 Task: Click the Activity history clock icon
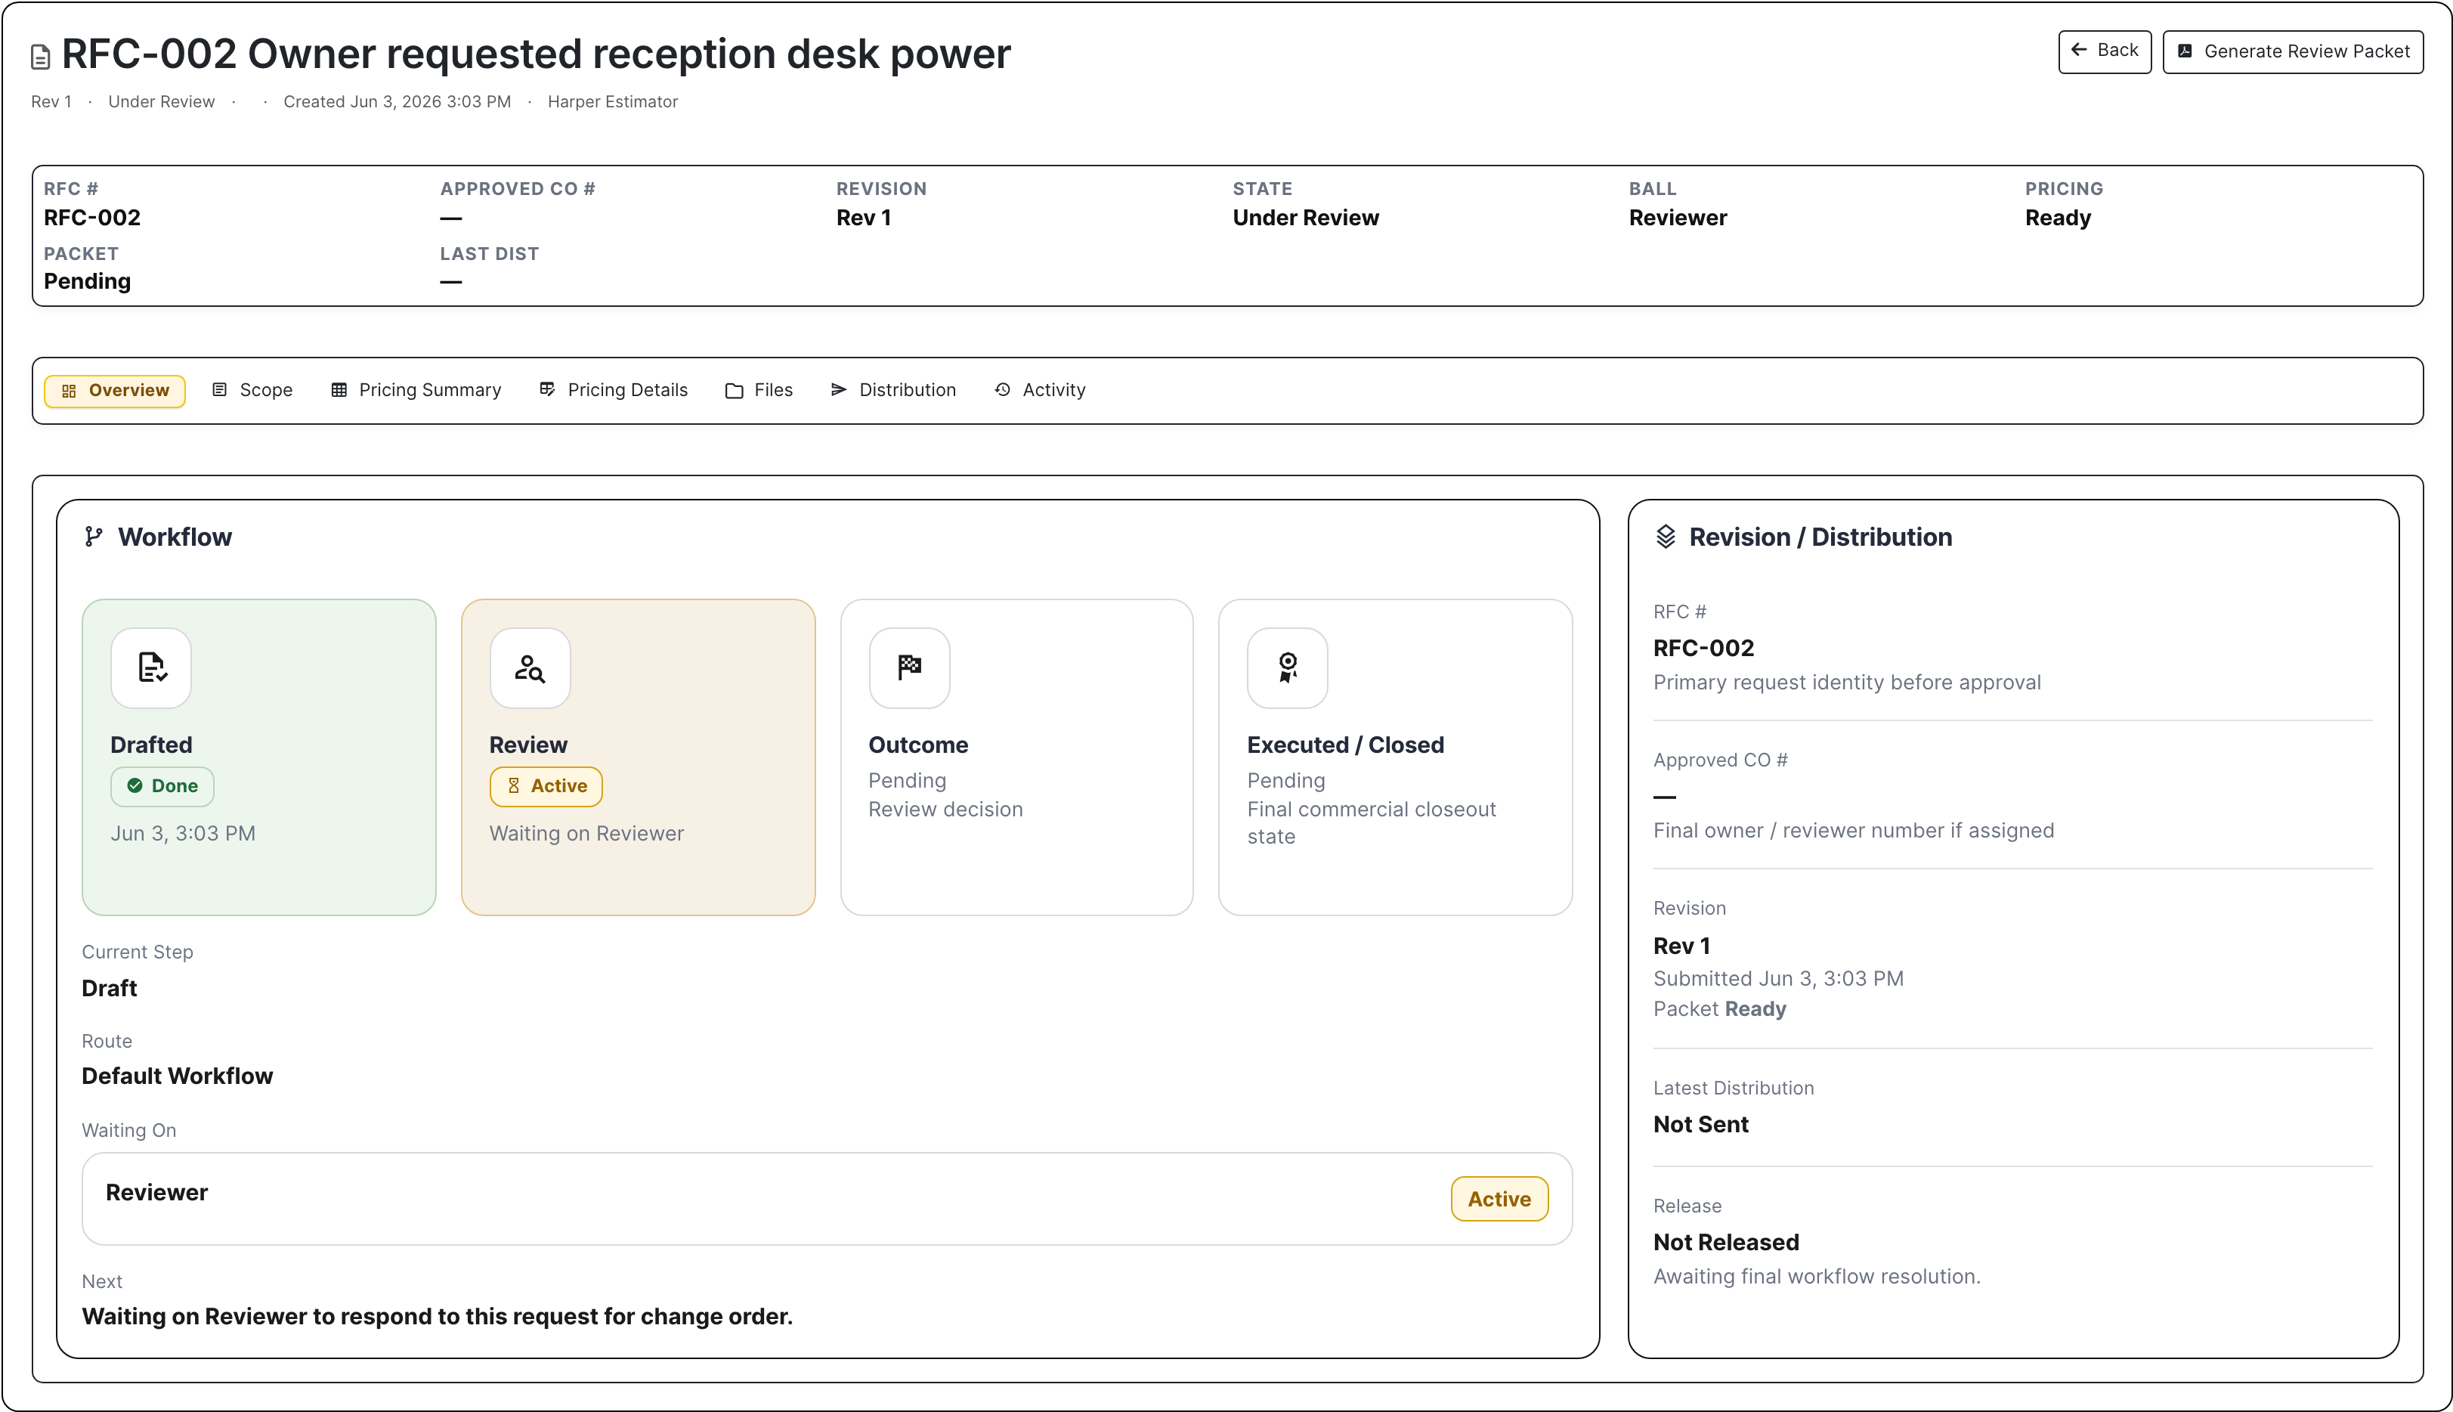[1003, 390]
